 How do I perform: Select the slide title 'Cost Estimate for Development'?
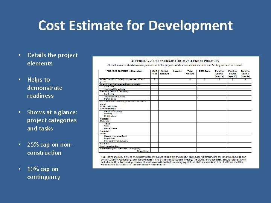pyautogui.click(x=135, y=26)
